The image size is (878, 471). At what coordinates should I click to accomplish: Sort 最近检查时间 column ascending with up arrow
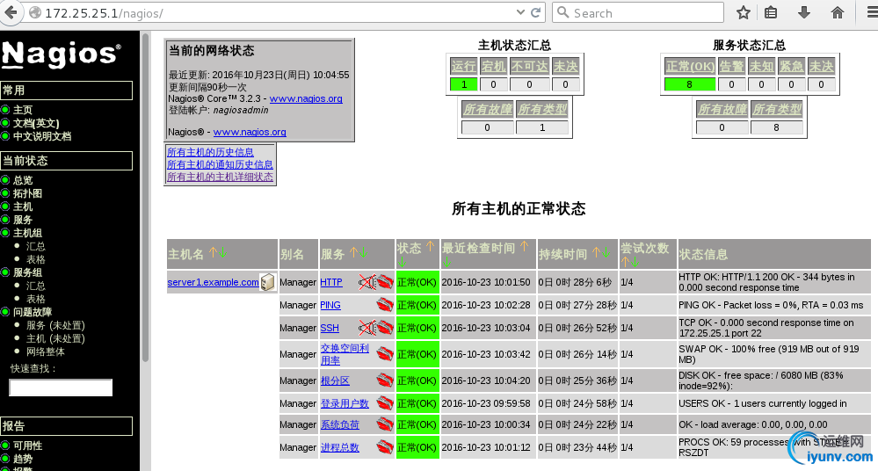tap(524, 246)
